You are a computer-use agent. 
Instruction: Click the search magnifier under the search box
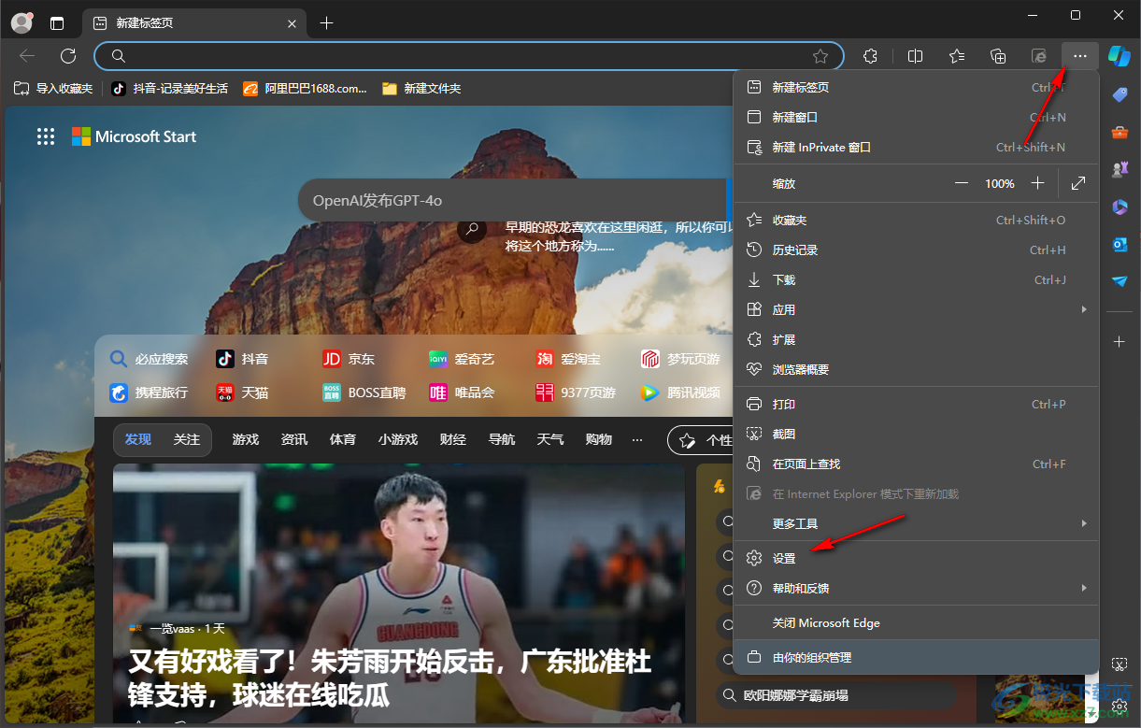pyautogui.click(x=473, y=229)
